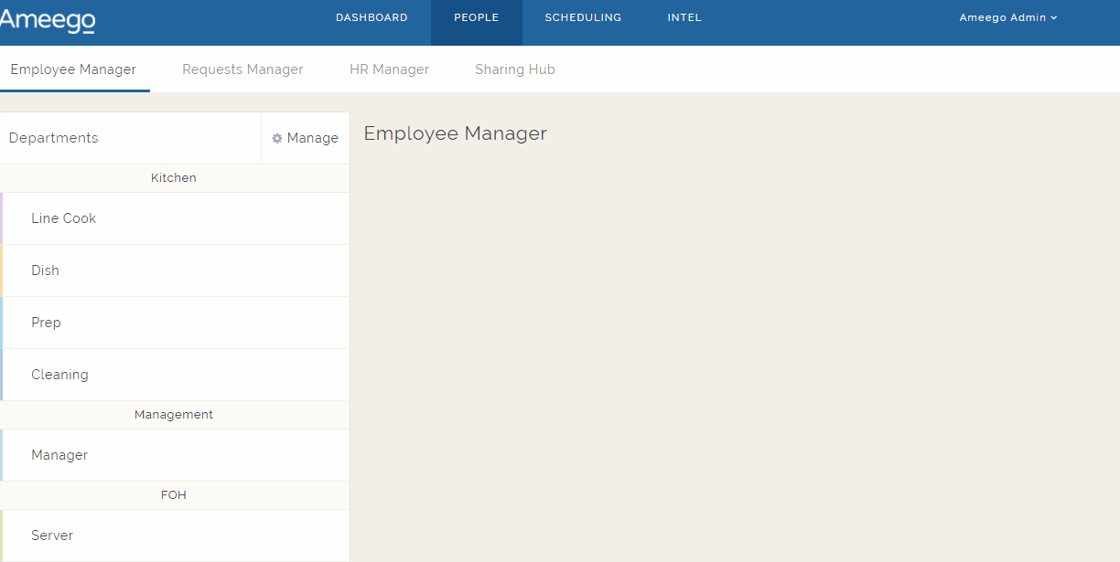Switch to the Requests Manager tab
This screenshot has height=562, width=1120.
[242, 69]
